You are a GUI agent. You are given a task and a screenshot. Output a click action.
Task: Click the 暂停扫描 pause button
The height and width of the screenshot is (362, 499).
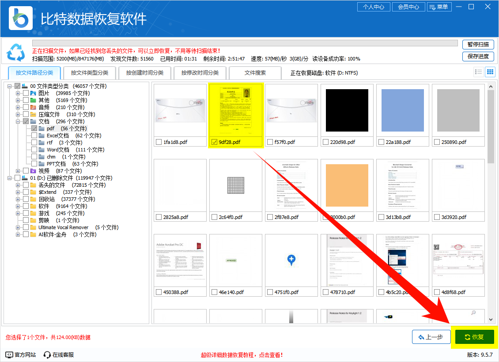tap(478, 45)
